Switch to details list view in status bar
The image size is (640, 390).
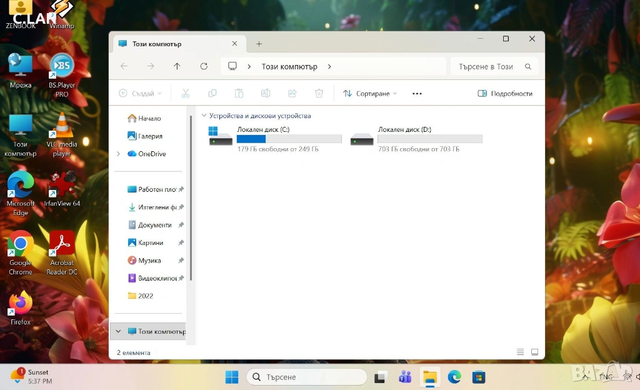pos(521,352)
